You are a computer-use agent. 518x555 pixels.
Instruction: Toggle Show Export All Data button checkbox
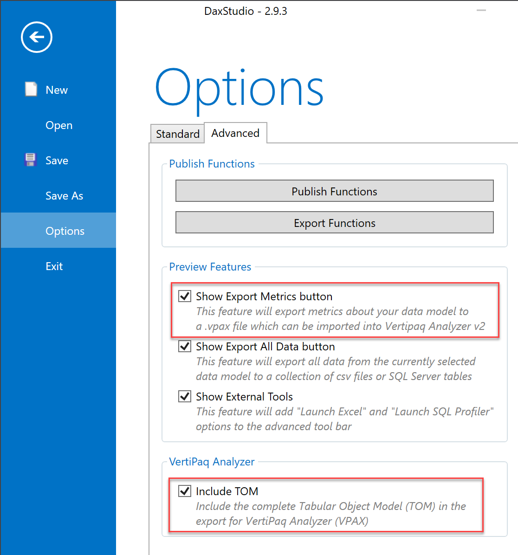(185, 346)
